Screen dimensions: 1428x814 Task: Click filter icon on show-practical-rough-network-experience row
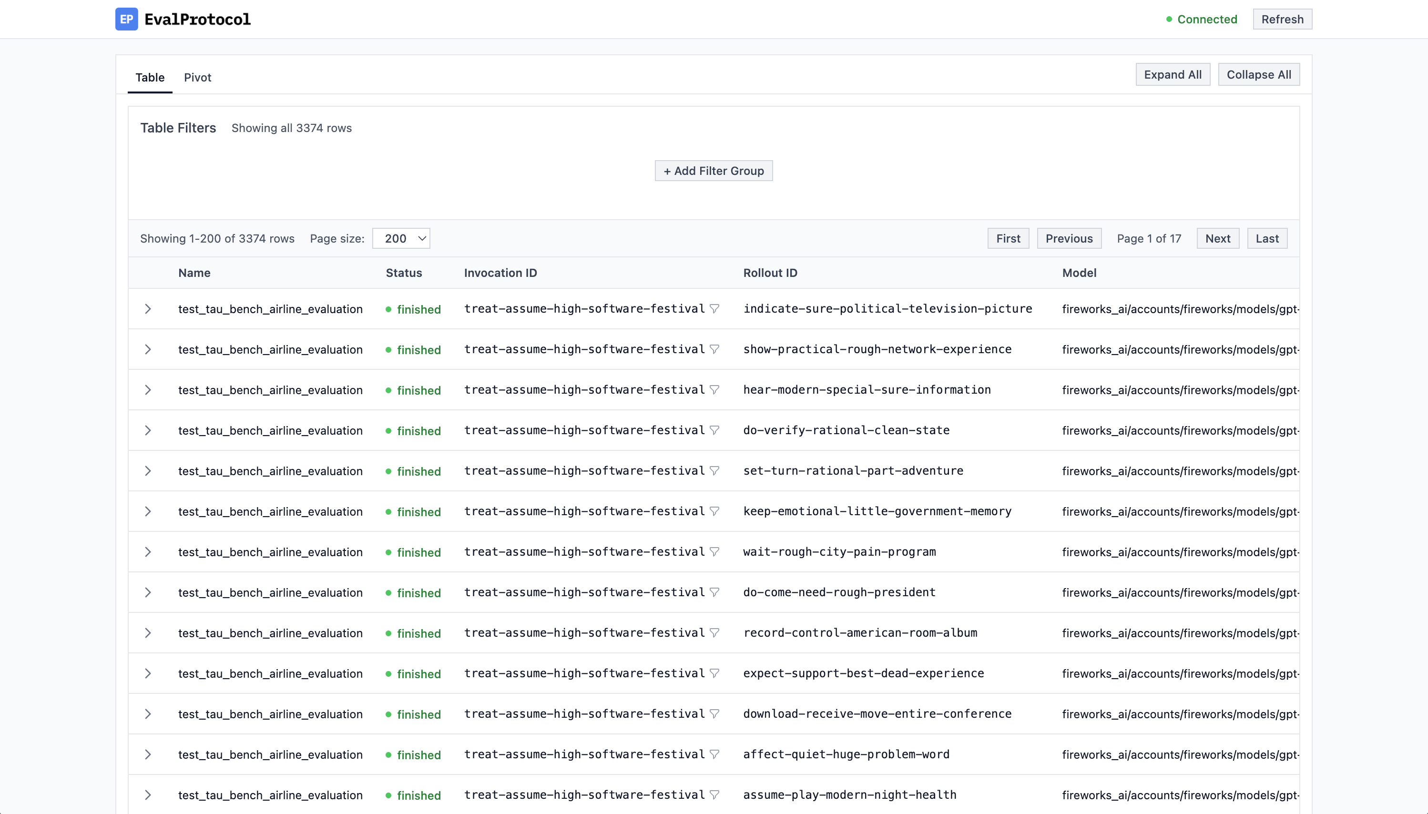point(714,349)
